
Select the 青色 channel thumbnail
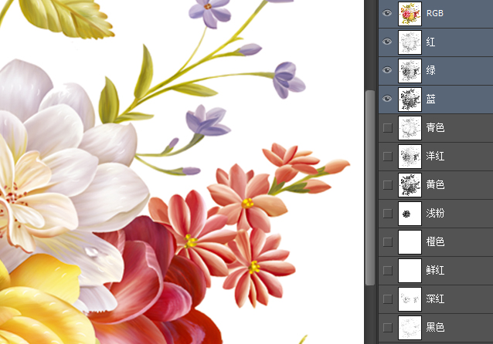coord(410,128)
